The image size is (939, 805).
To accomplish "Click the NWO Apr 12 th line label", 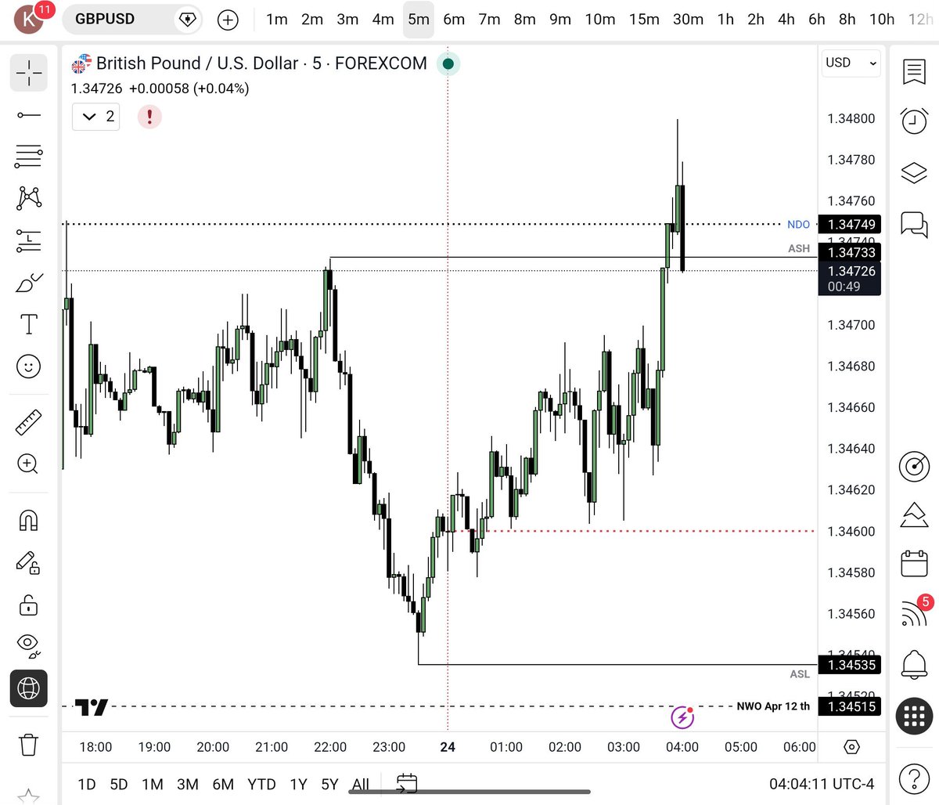I will (773, 706).
